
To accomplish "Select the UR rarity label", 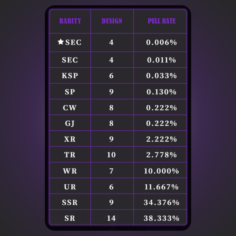I will [70, 187].
